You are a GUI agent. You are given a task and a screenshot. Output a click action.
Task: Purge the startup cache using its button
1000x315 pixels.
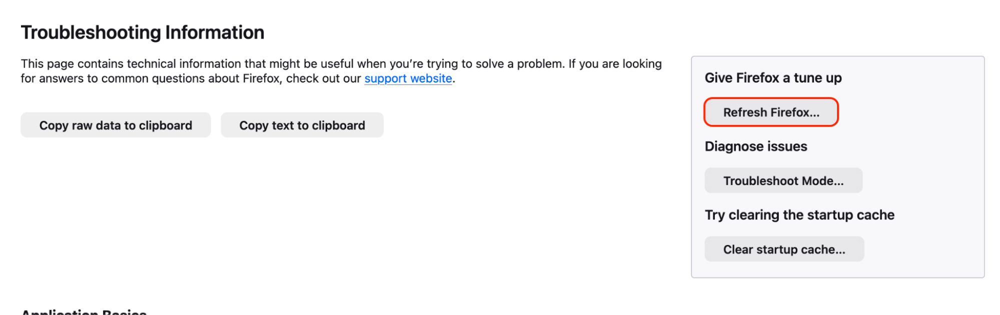tap(784, 249)
